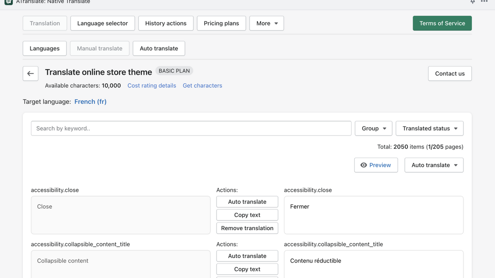Select the Languages sub-tab

(x=44, y=48)
